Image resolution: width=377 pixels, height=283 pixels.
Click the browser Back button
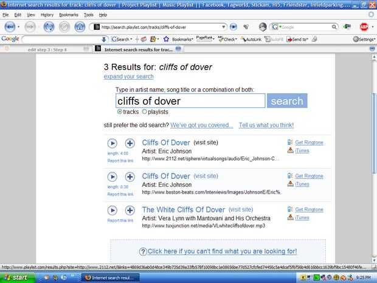[10, 27]
